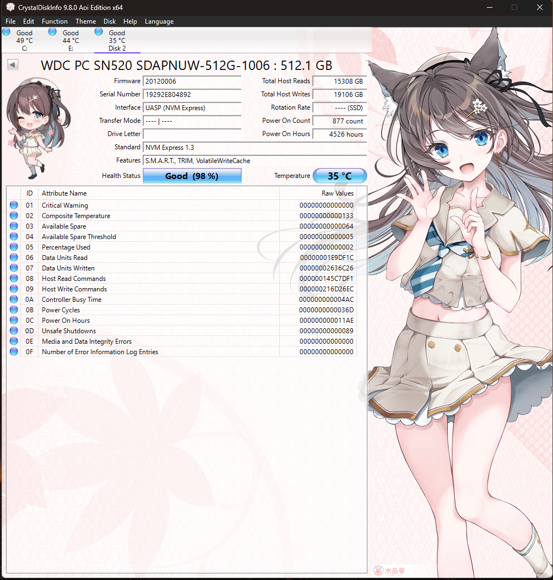This screenshot has height=580, width=553.
Task: Click the status orb for drive E:
Action: click(52, 32)
